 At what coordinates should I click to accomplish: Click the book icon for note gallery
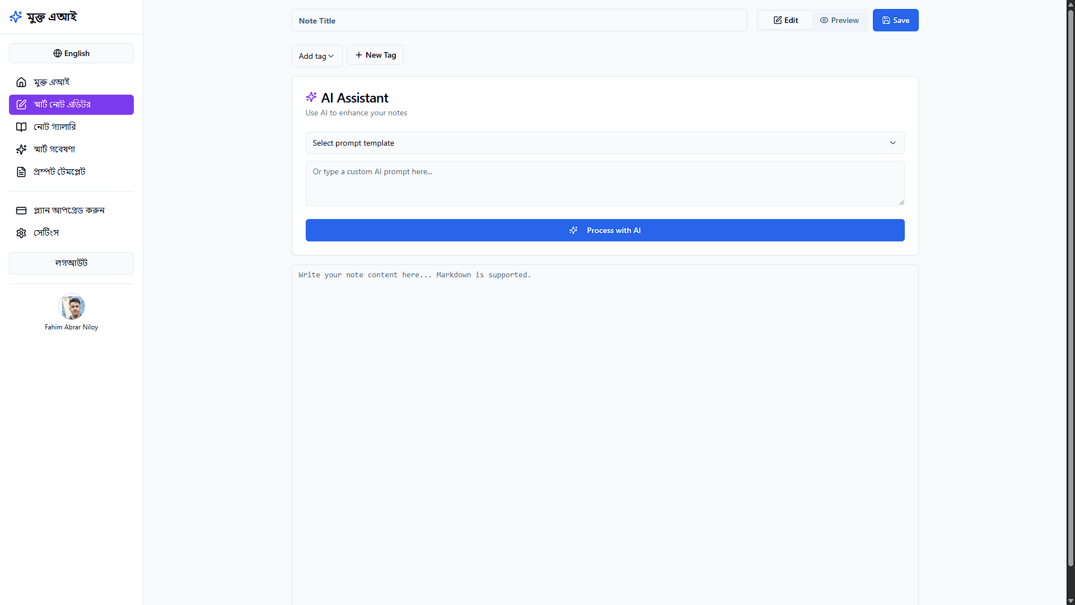tap(21, 127)
